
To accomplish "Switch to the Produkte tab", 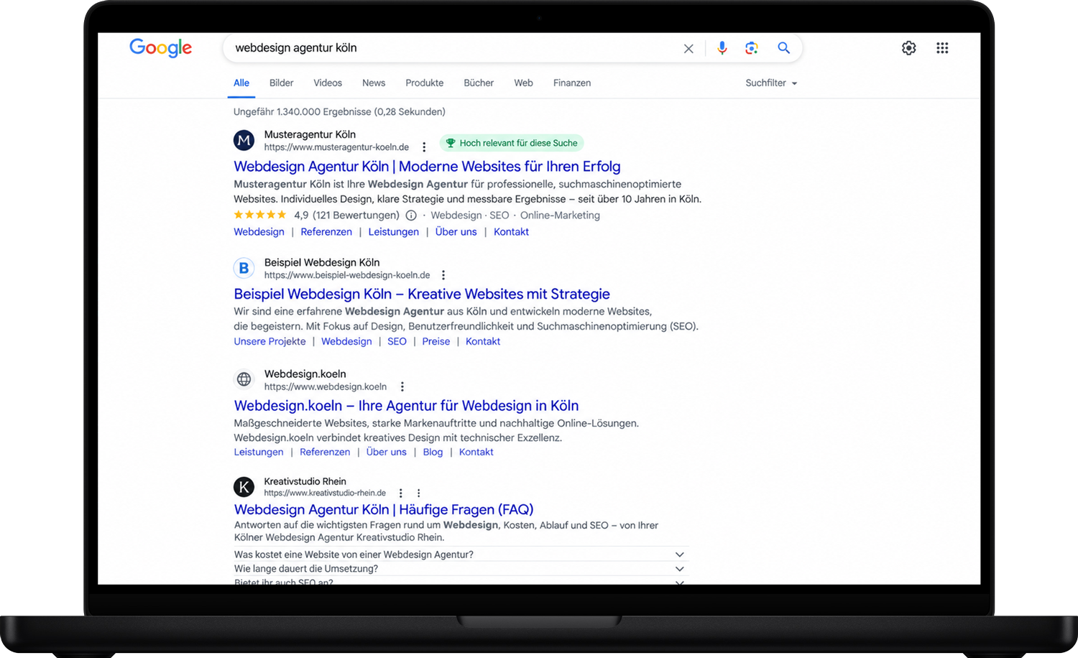I will click(x=425, y=83).
